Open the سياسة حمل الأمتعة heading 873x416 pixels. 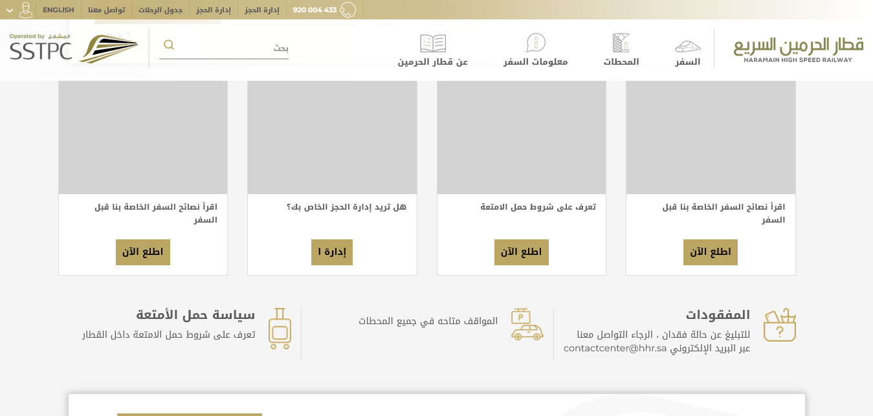pos(195,315)
